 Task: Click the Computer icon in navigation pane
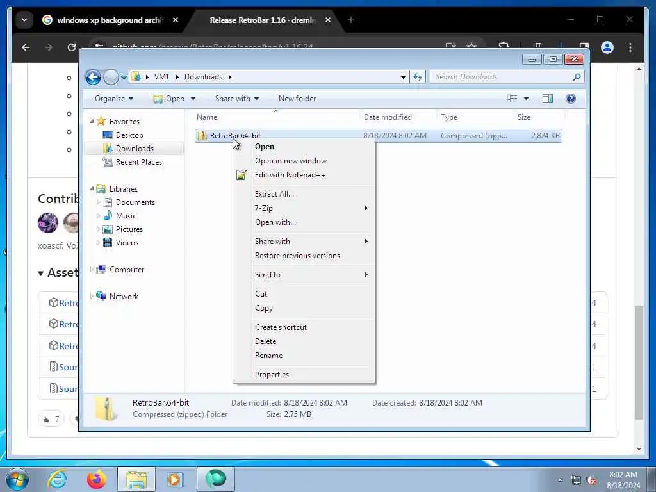coord(101,270)
